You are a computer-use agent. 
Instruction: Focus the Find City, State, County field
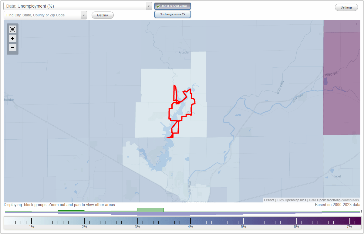(x=42, y=15)
